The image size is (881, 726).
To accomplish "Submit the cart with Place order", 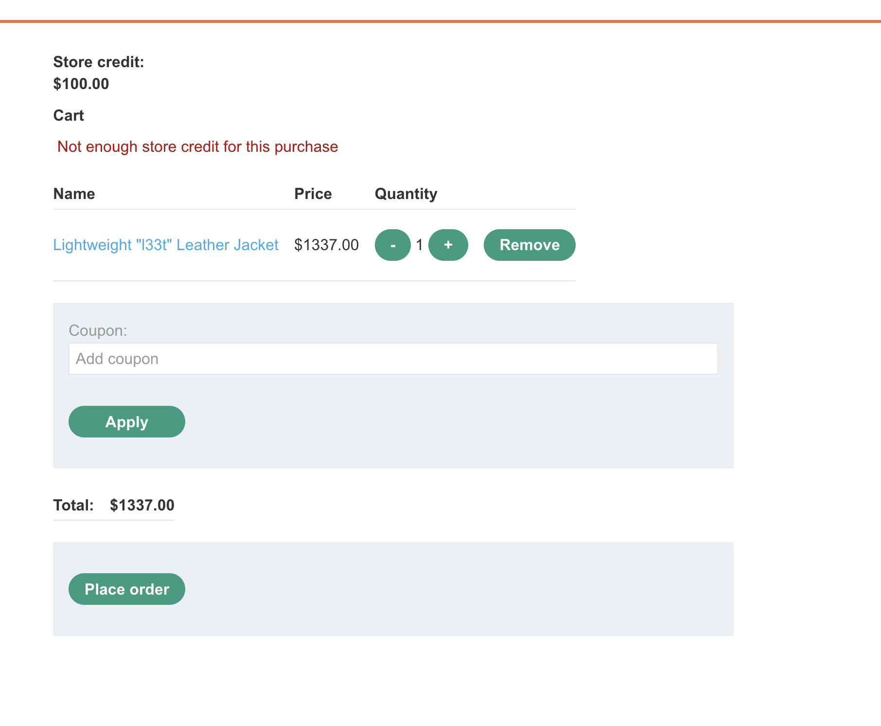I will tap(126, 589).
